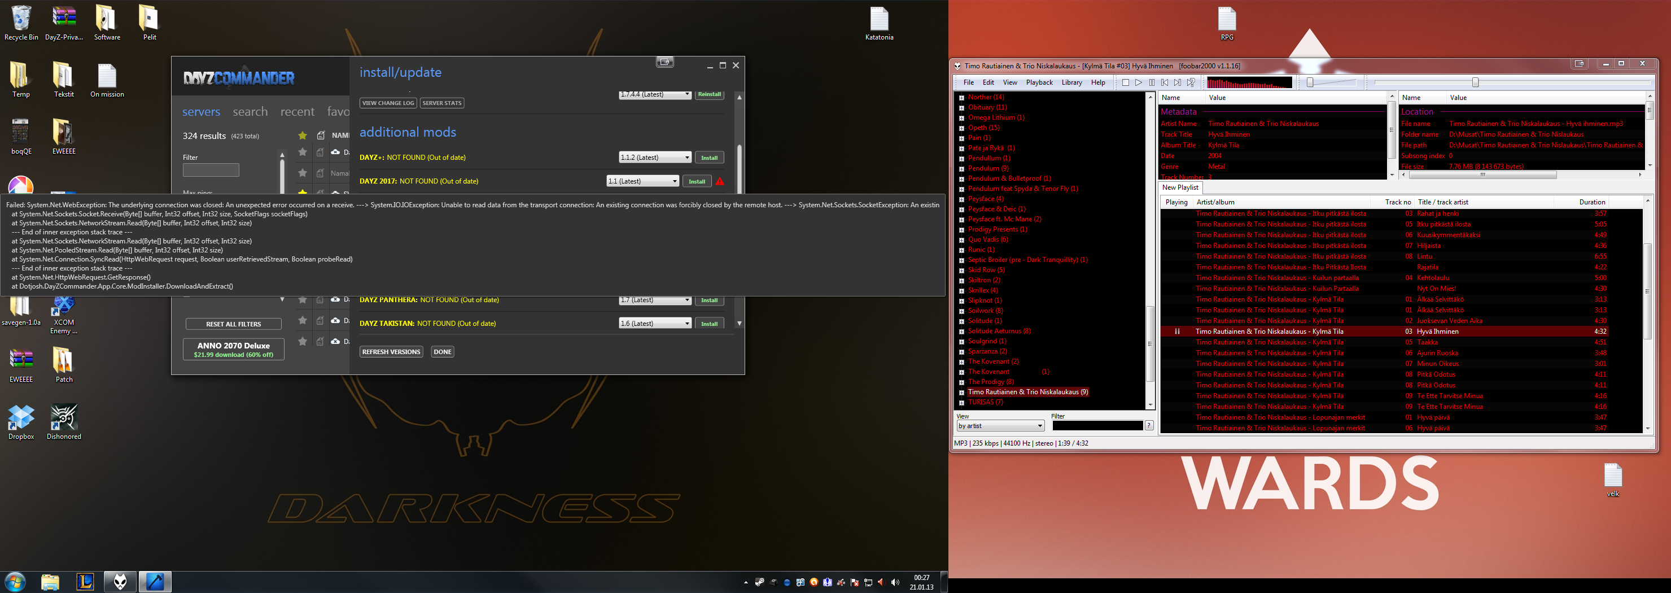Click the green Reinstall button

[709, 95]
